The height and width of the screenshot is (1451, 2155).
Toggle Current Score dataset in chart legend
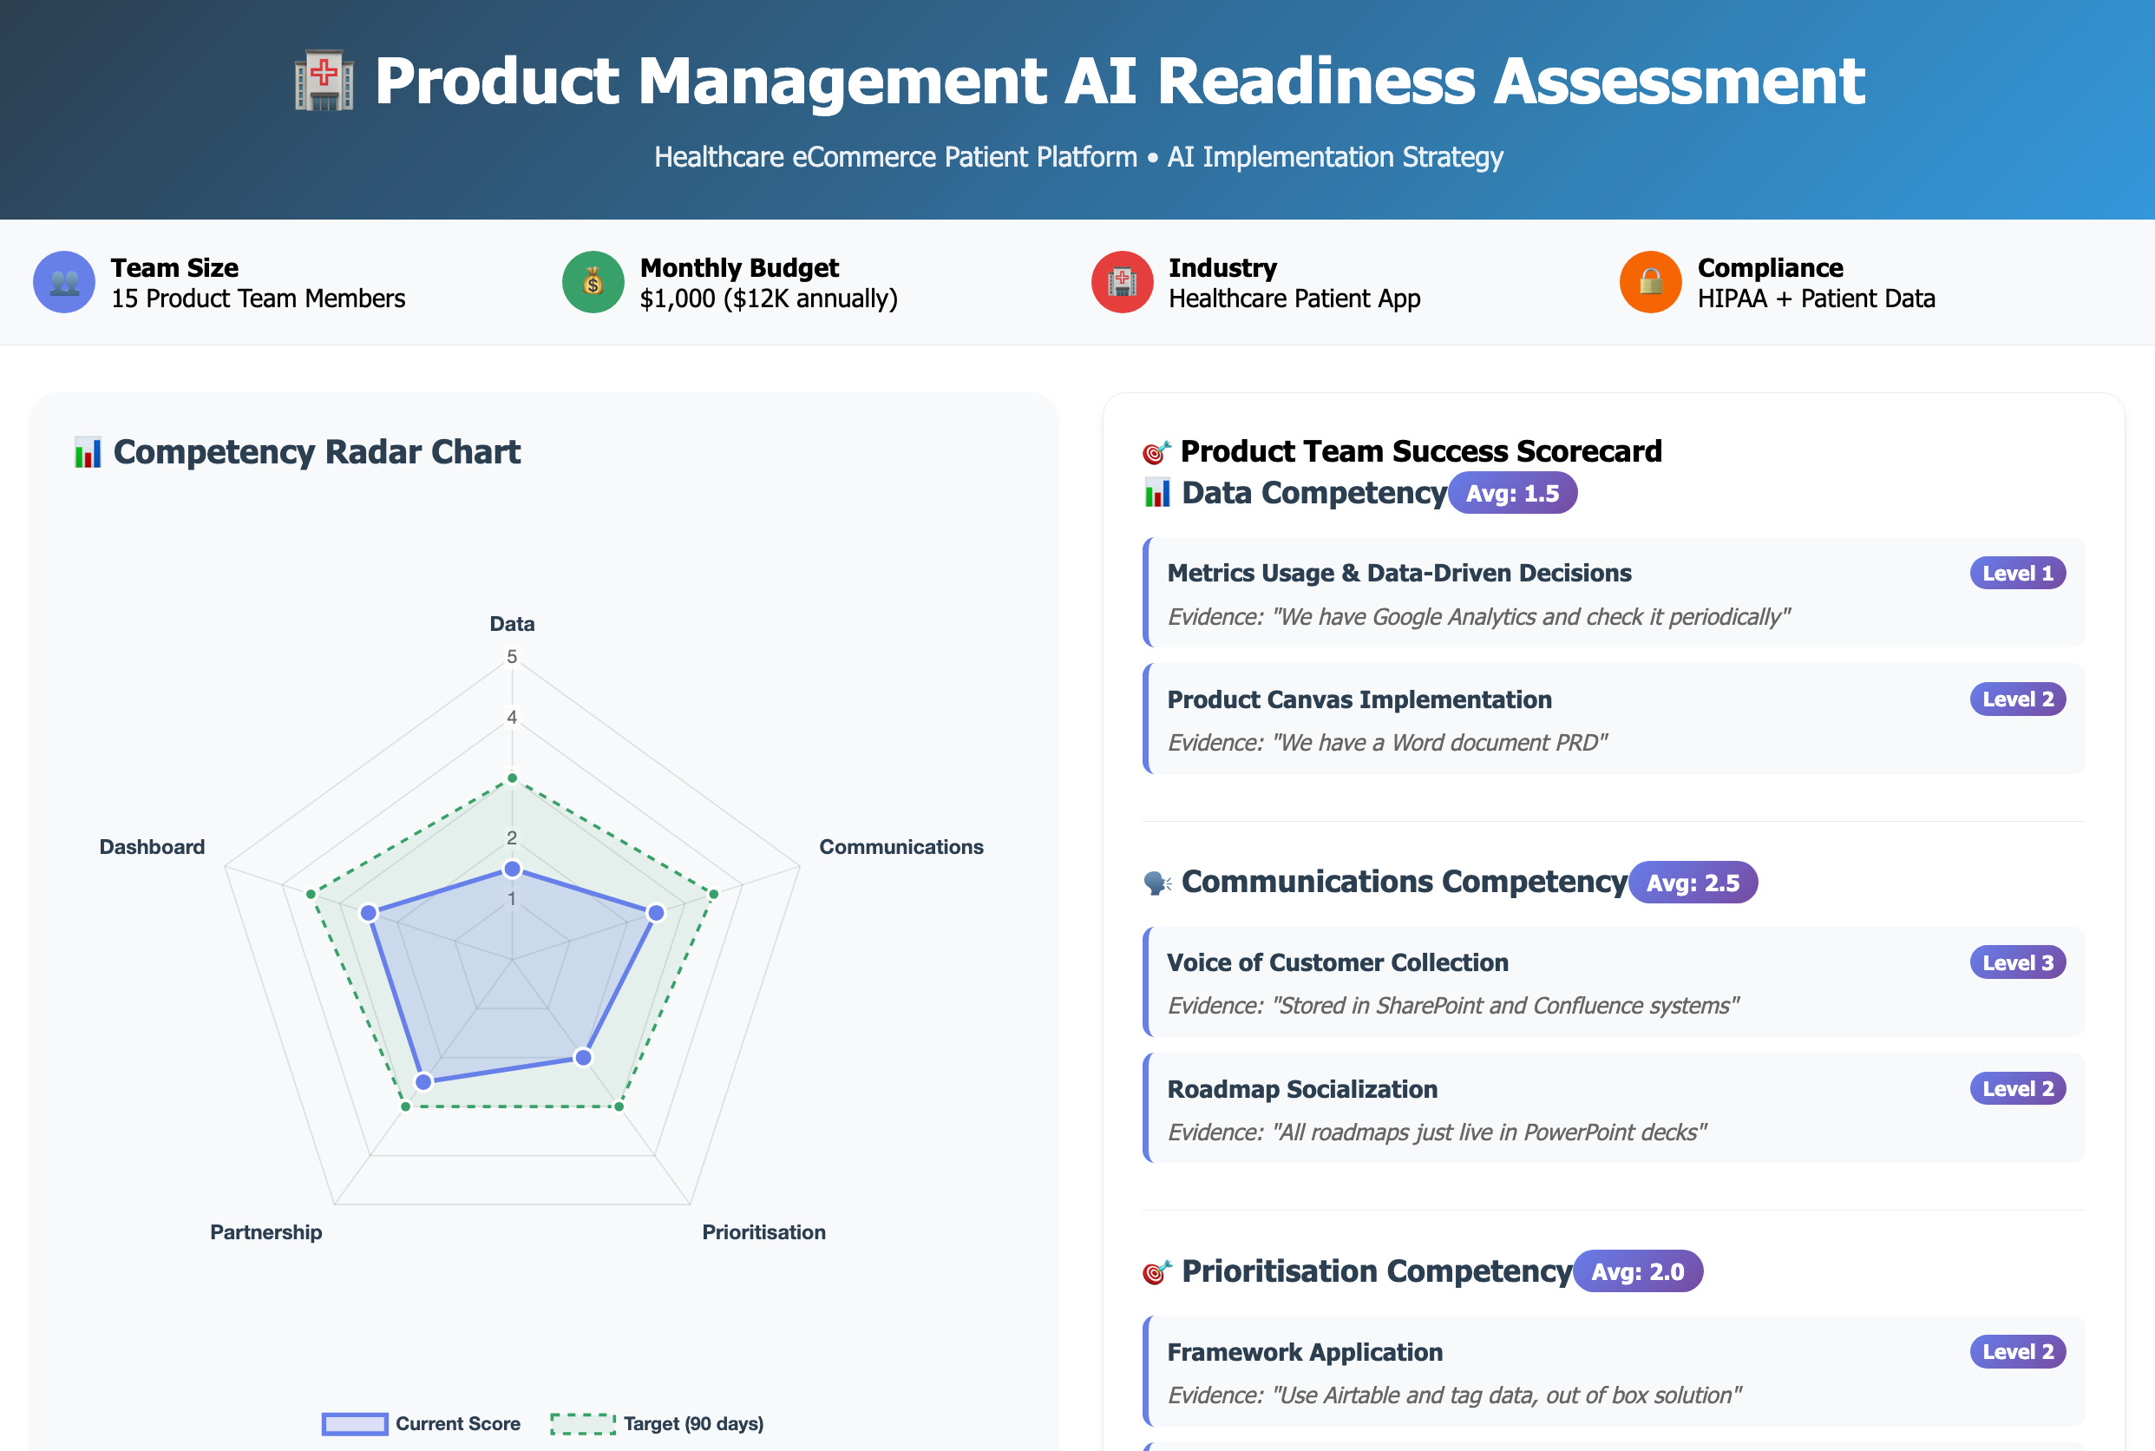coord(421,1423)
